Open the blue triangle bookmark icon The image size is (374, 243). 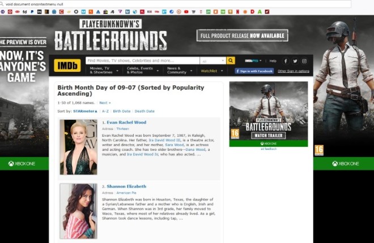point(98,12)
